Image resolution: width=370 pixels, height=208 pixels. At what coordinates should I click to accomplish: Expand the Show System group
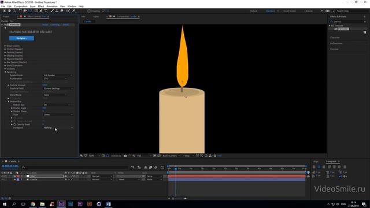[5, 46]
